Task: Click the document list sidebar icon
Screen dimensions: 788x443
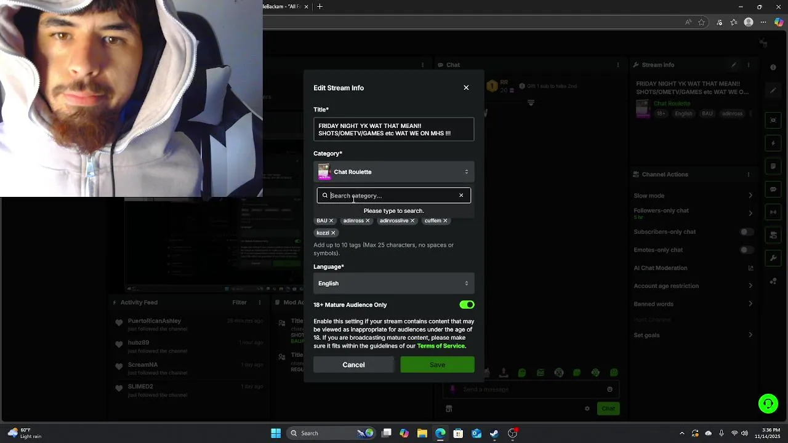Action: tap(773, 166)
